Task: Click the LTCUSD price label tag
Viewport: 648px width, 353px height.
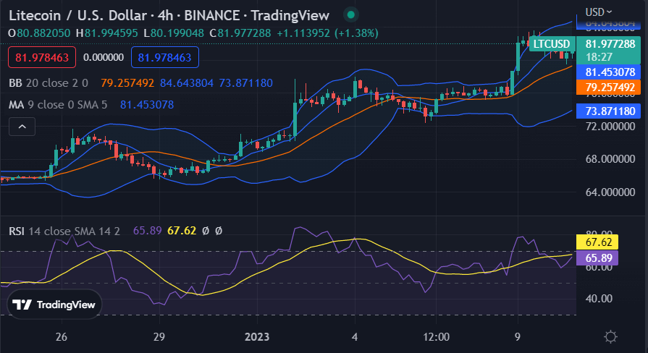Action: 552,44
